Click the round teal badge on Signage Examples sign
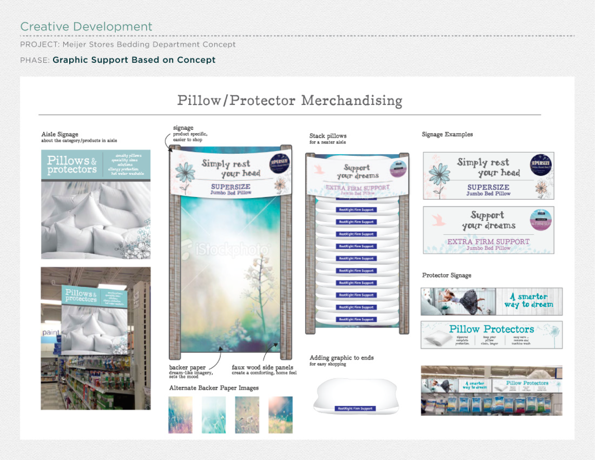The height and width of the screenshot is (460, 595). (541, 220)
